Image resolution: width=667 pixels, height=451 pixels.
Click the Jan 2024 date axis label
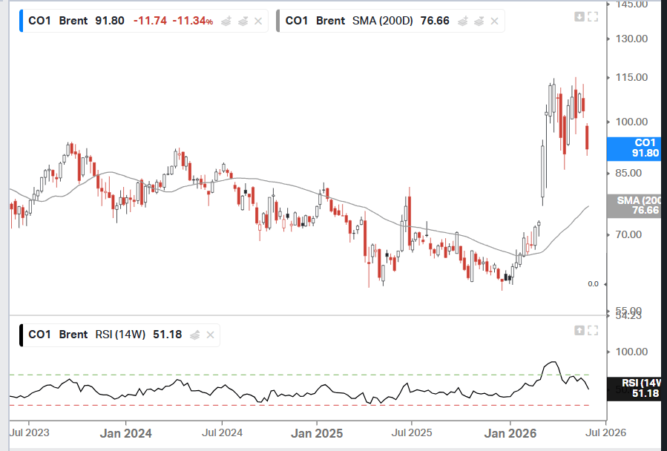[x=126, y=433]
